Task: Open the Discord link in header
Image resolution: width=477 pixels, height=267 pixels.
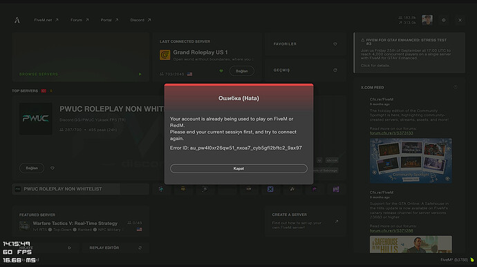Action: [140, 20]
